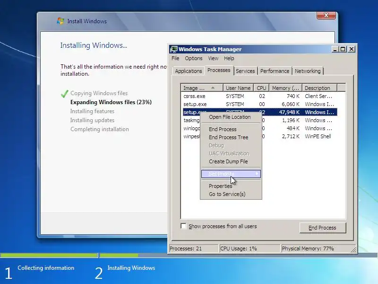Sort by the CPU column header

[261, 88]
